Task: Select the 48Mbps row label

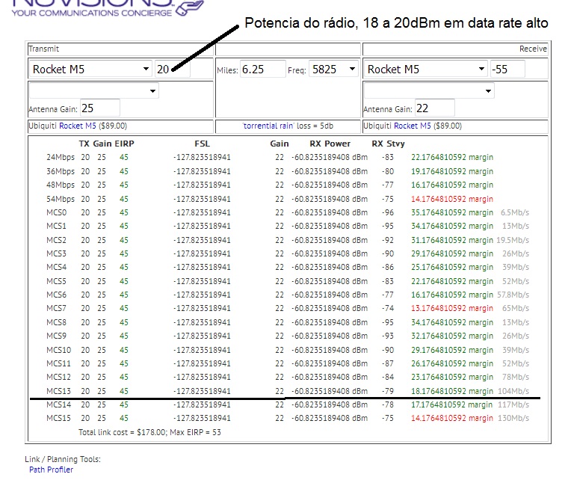Action: click(x=61, y=185)
